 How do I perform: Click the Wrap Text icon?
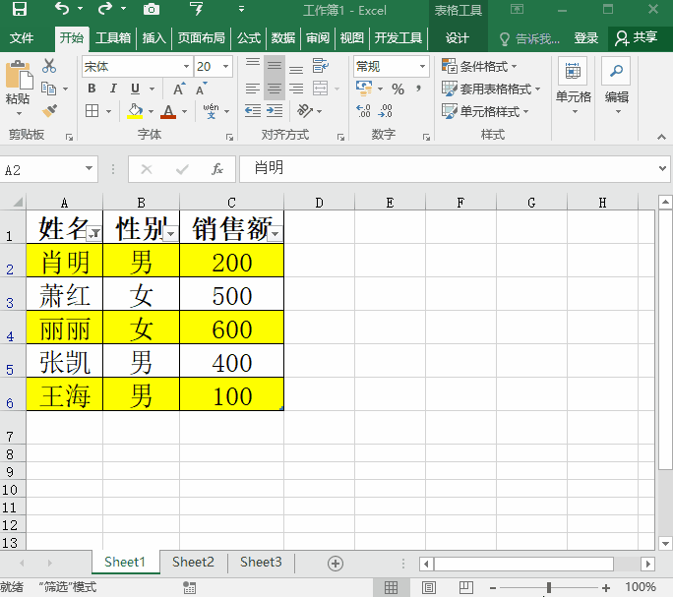tap(320, 66)
